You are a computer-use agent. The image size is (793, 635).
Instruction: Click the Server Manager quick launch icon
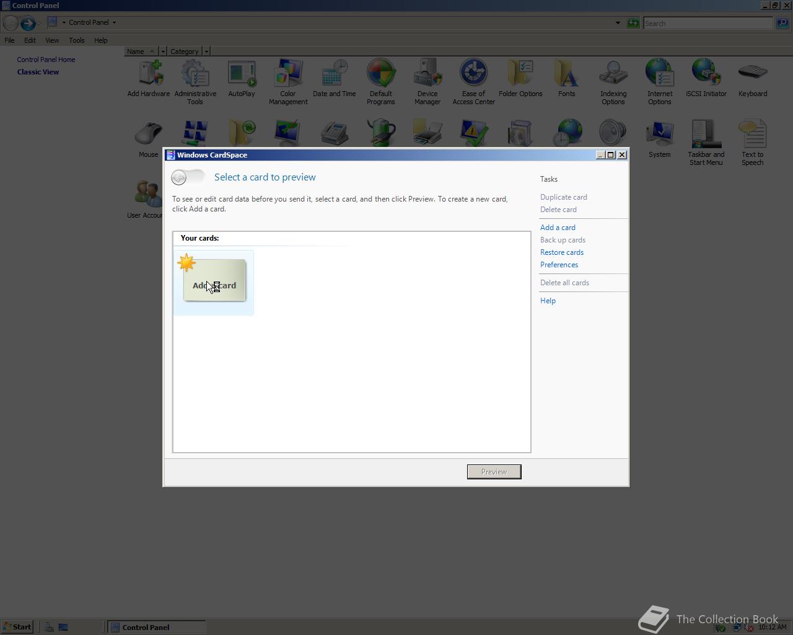(49, 627)
